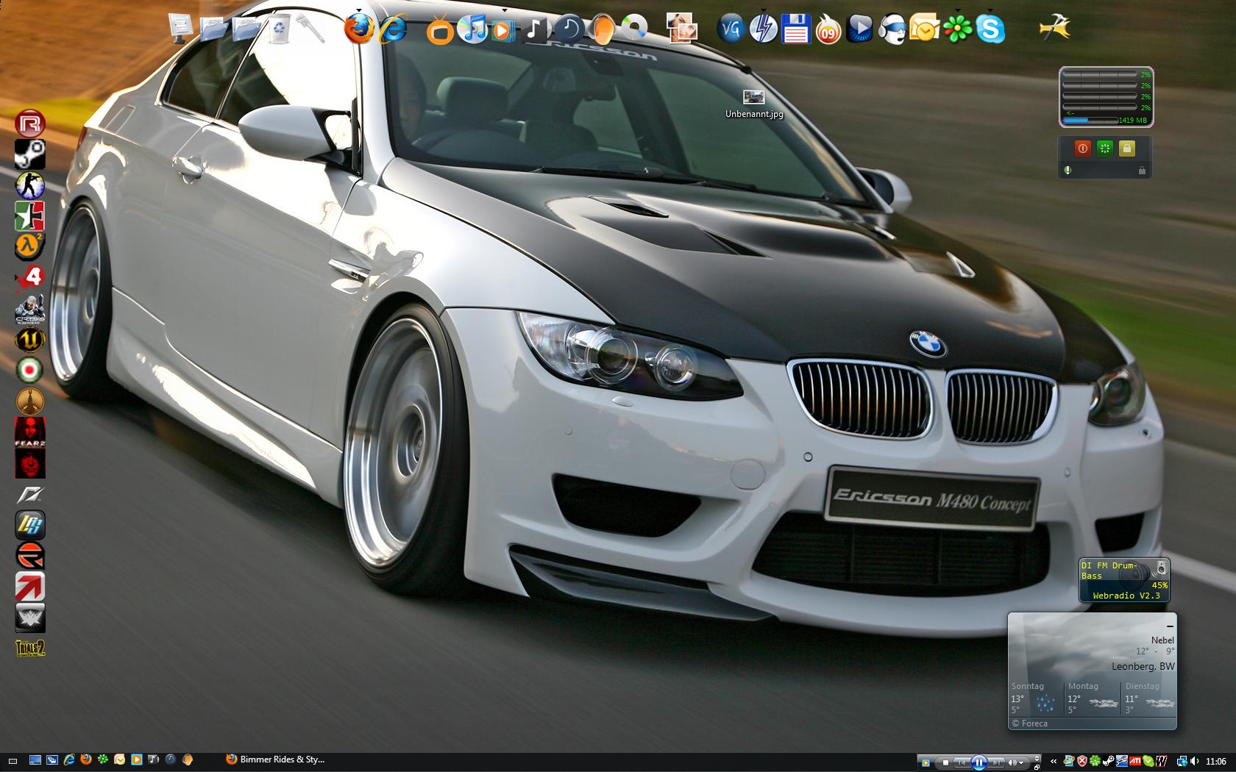This screenshot has width=1236, height=772.
Task: Click the 45% volume value in Webradio
Action: pyautogui.click(x=1159, y=585)
